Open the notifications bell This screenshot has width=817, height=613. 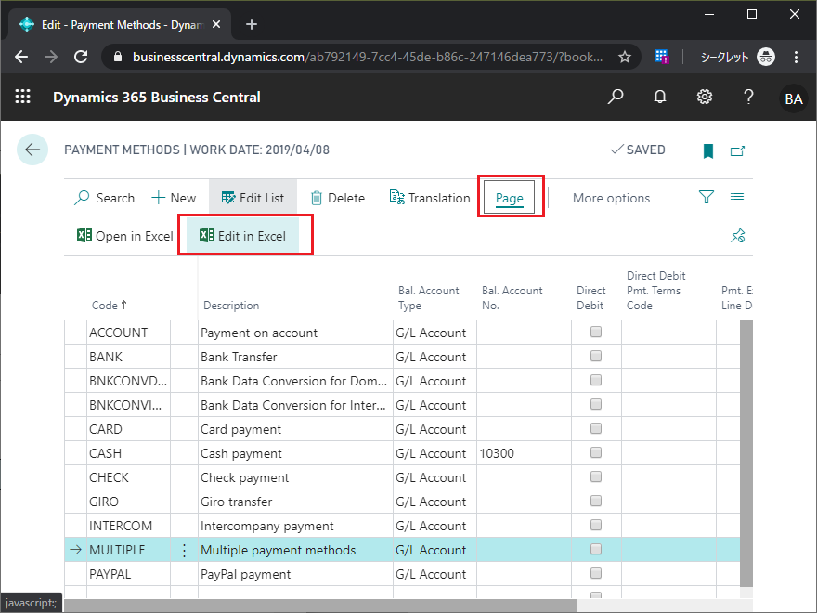(x=660, y=97)
